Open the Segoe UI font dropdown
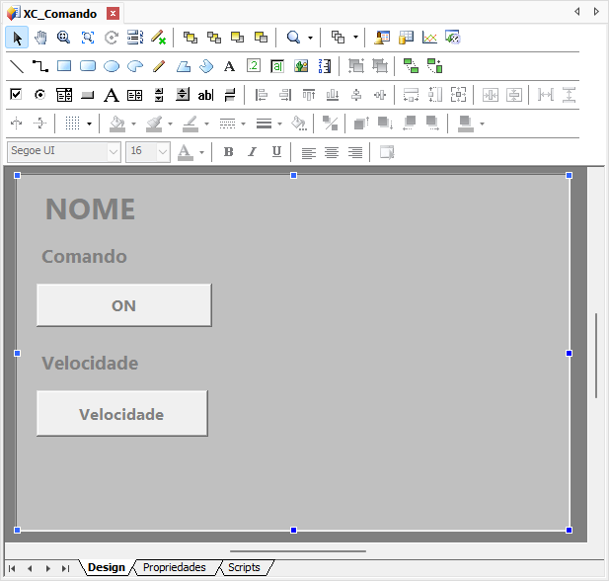 click(x=114, y=152)
